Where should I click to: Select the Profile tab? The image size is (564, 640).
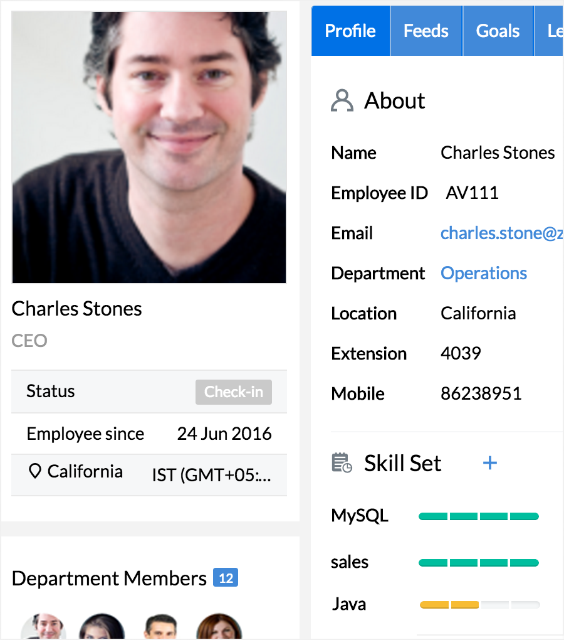pyautogui.click(x=350, y=31)
